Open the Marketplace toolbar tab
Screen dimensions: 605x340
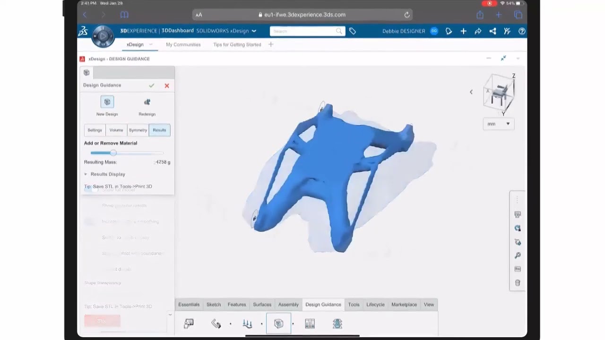(x=404, y=305)
